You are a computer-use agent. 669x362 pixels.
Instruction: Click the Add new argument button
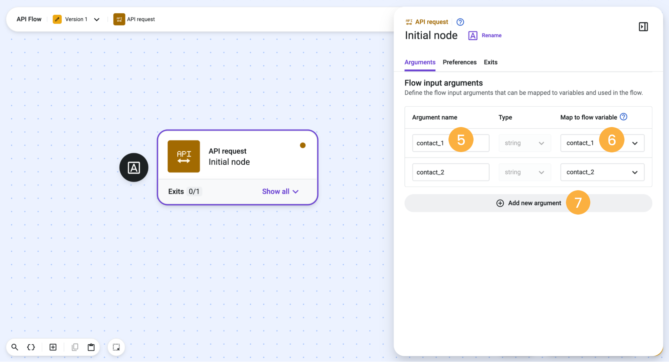point(528,203)
